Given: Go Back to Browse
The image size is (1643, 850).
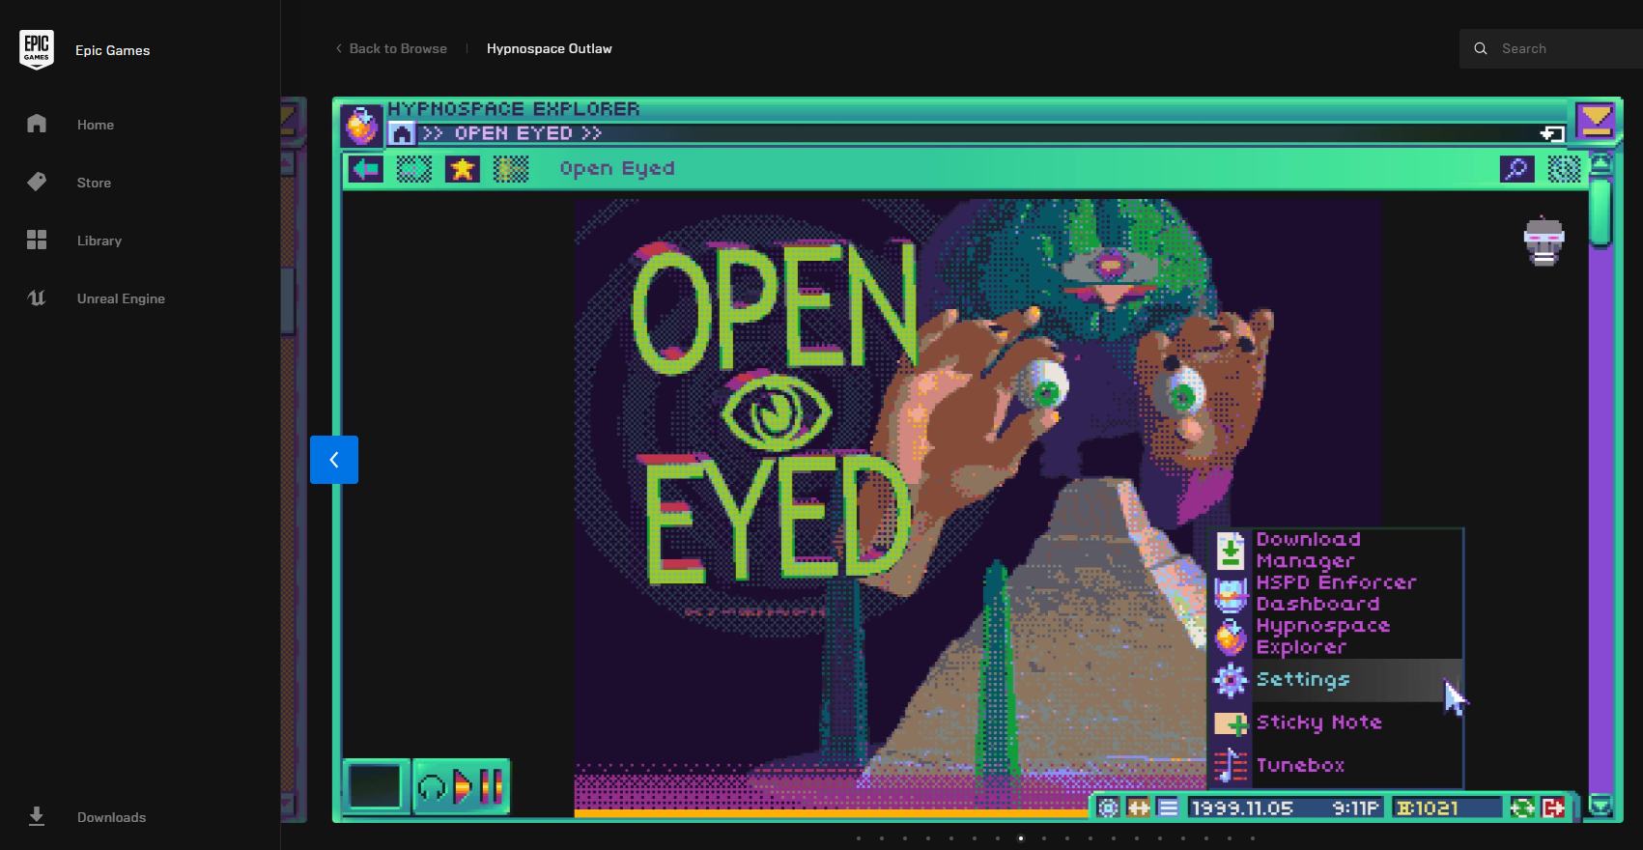Looking at the screenshot, I should point(391,48).
